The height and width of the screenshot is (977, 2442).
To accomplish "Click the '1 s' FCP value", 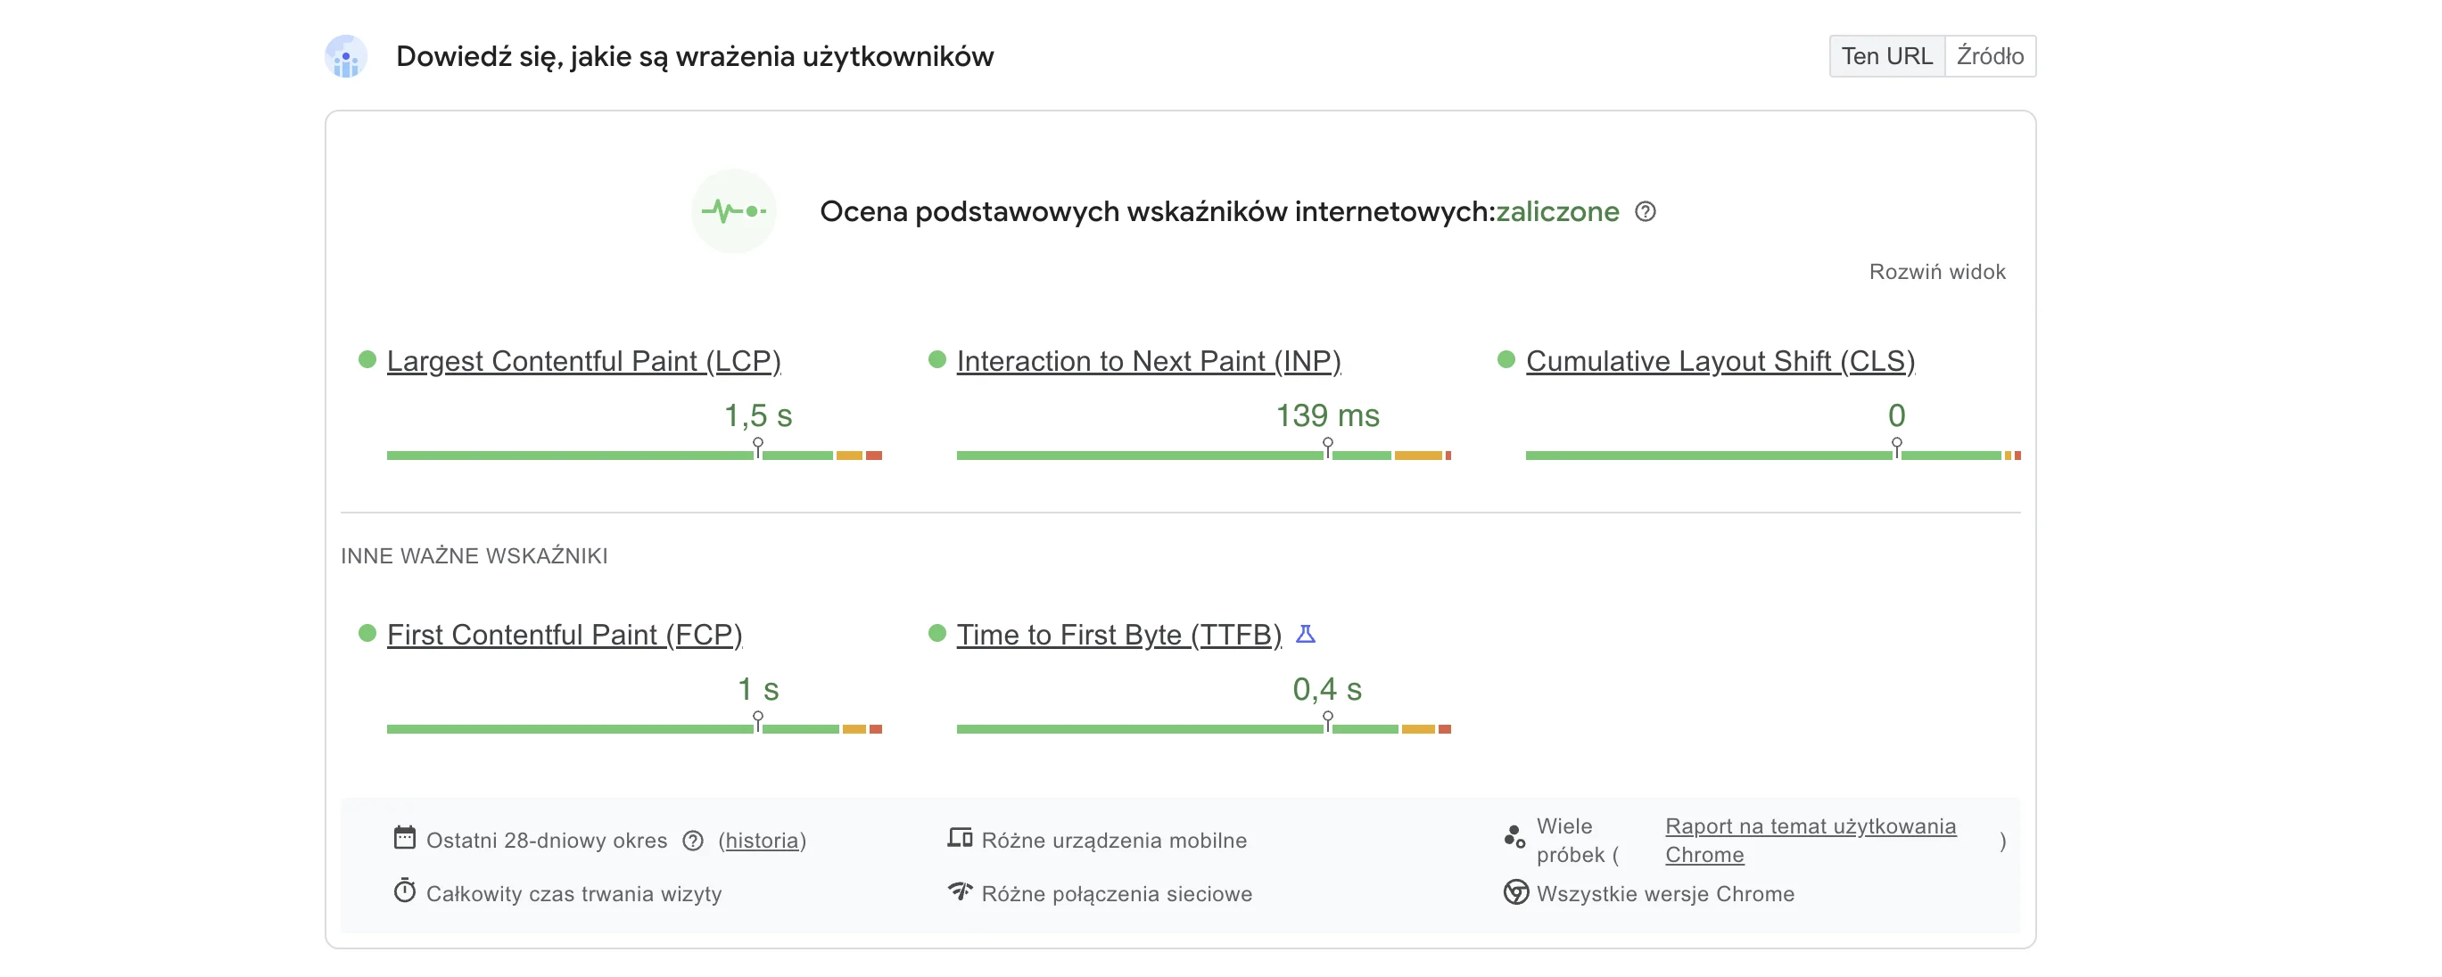I will point(758,689).
